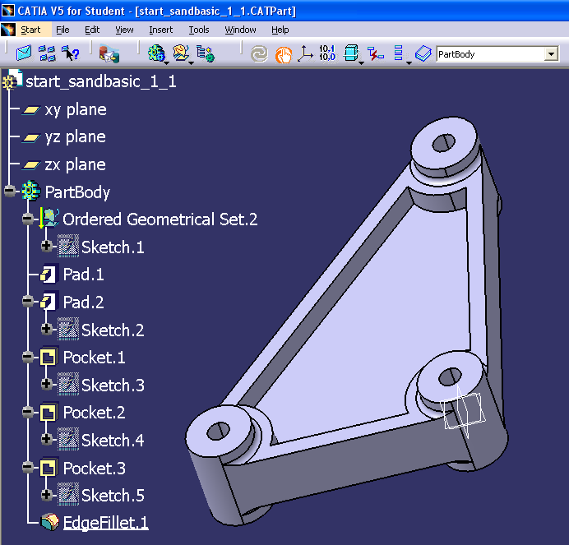Image resolution: width=569 pixels, height=545 pixels.
Task: Open the Insert menu
Action: tap(161, 30)
